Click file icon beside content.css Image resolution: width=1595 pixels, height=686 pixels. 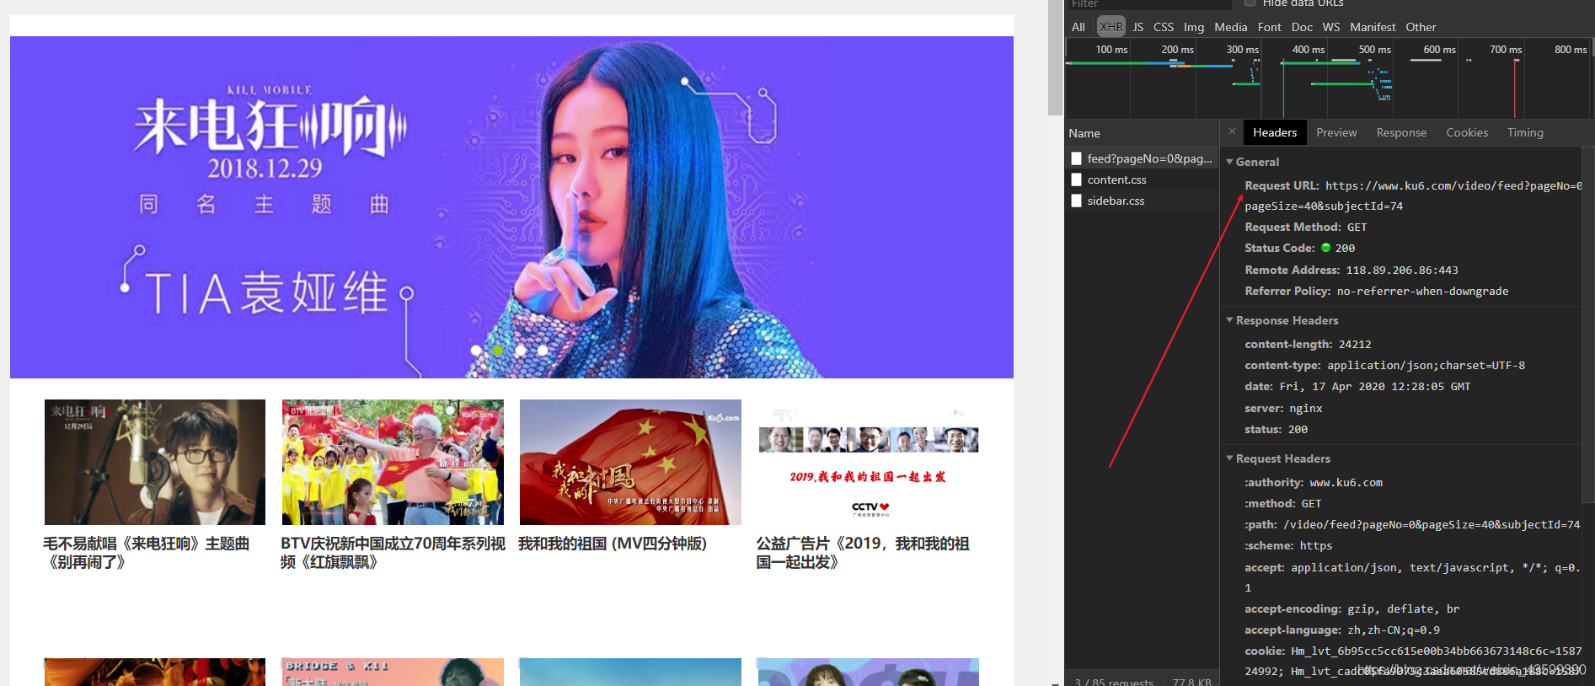tap(1076, 180)
